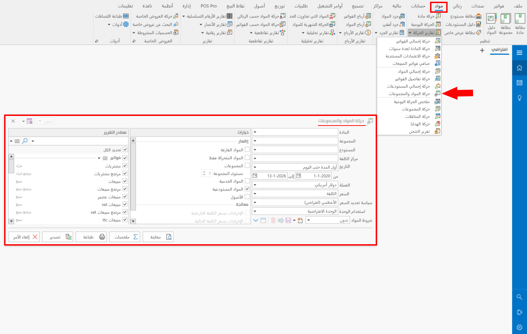Open the شروط المواد dropdown set to بدون

tap(308, 220)
